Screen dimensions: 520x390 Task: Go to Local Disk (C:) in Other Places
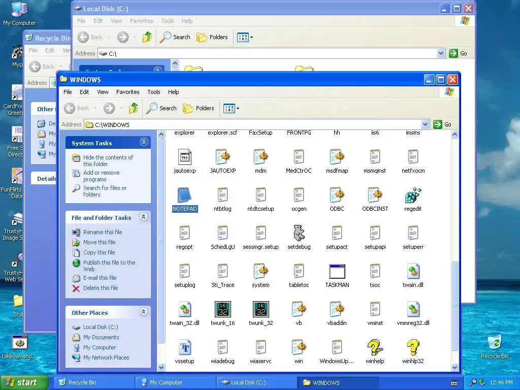101,327
